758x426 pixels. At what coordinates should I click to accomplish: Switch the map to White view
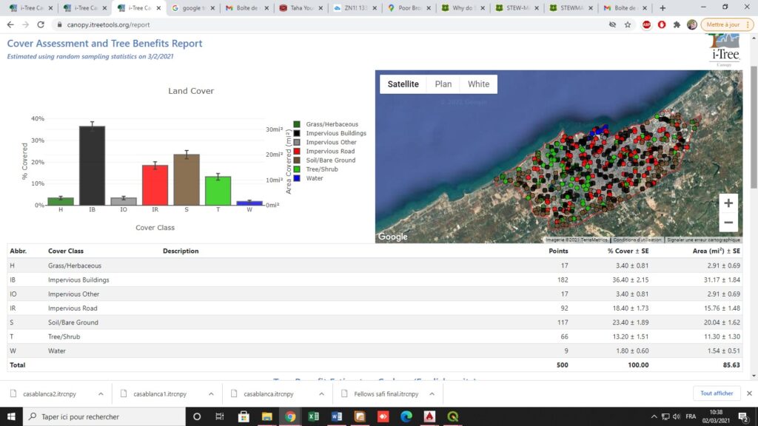coord(479,84)
